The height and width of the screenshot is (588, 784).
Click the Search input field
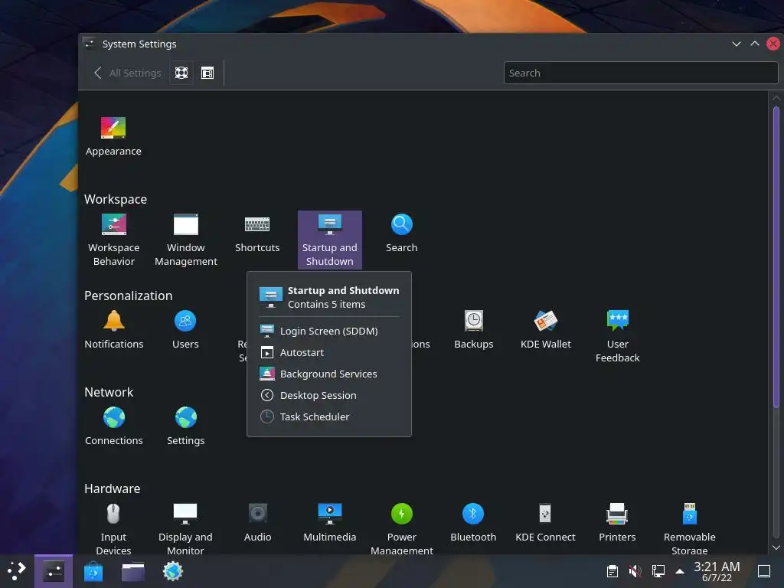pos(641,73)
